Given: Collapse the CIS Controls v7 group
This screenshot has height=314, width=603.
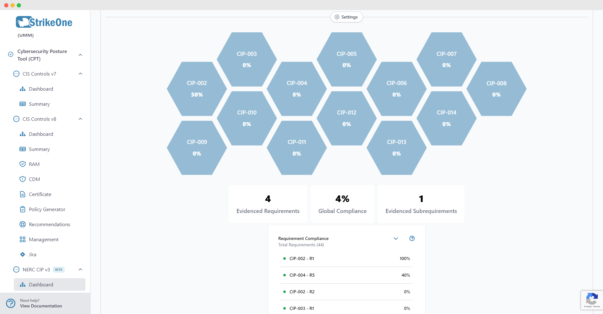Looking at the screenshot, I should pos(80,74).
